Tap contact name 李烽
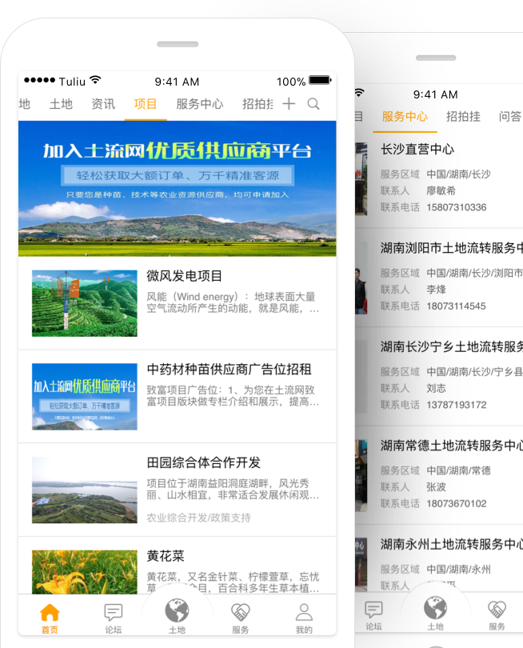Image resolution: width=523 pixels, height=648 pixels. [437, 290]
